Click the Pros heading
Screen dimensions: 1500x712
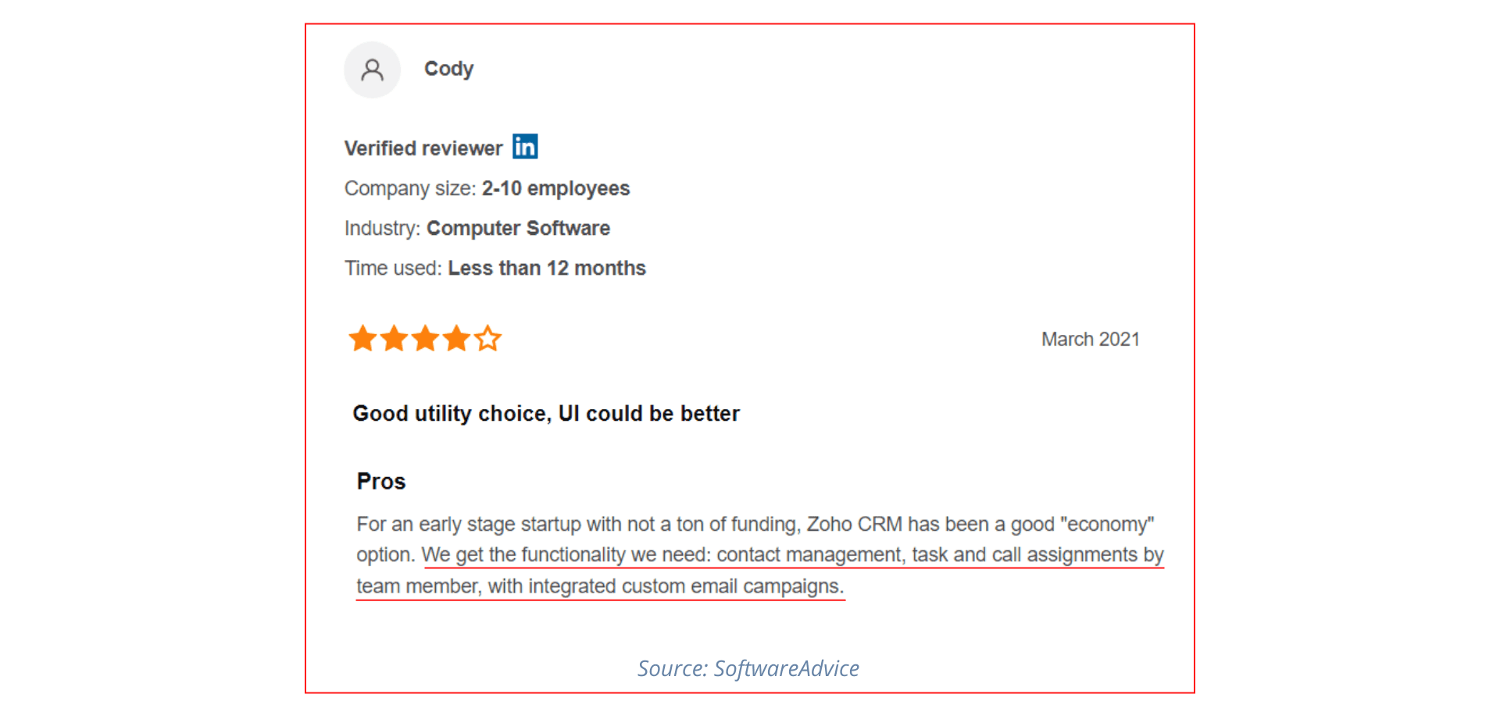pos(381,482)
